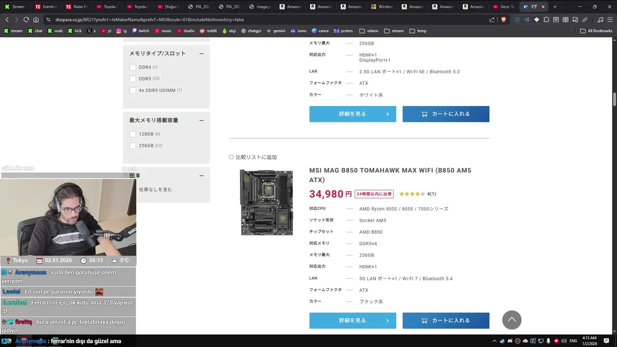Open a new browser tab

pos(555,7)
